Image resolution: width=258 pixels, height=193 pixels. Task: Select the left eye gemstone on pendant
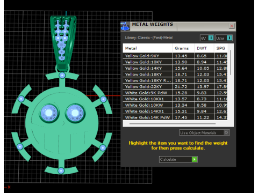pyautogui.click(x=49, y=113)
